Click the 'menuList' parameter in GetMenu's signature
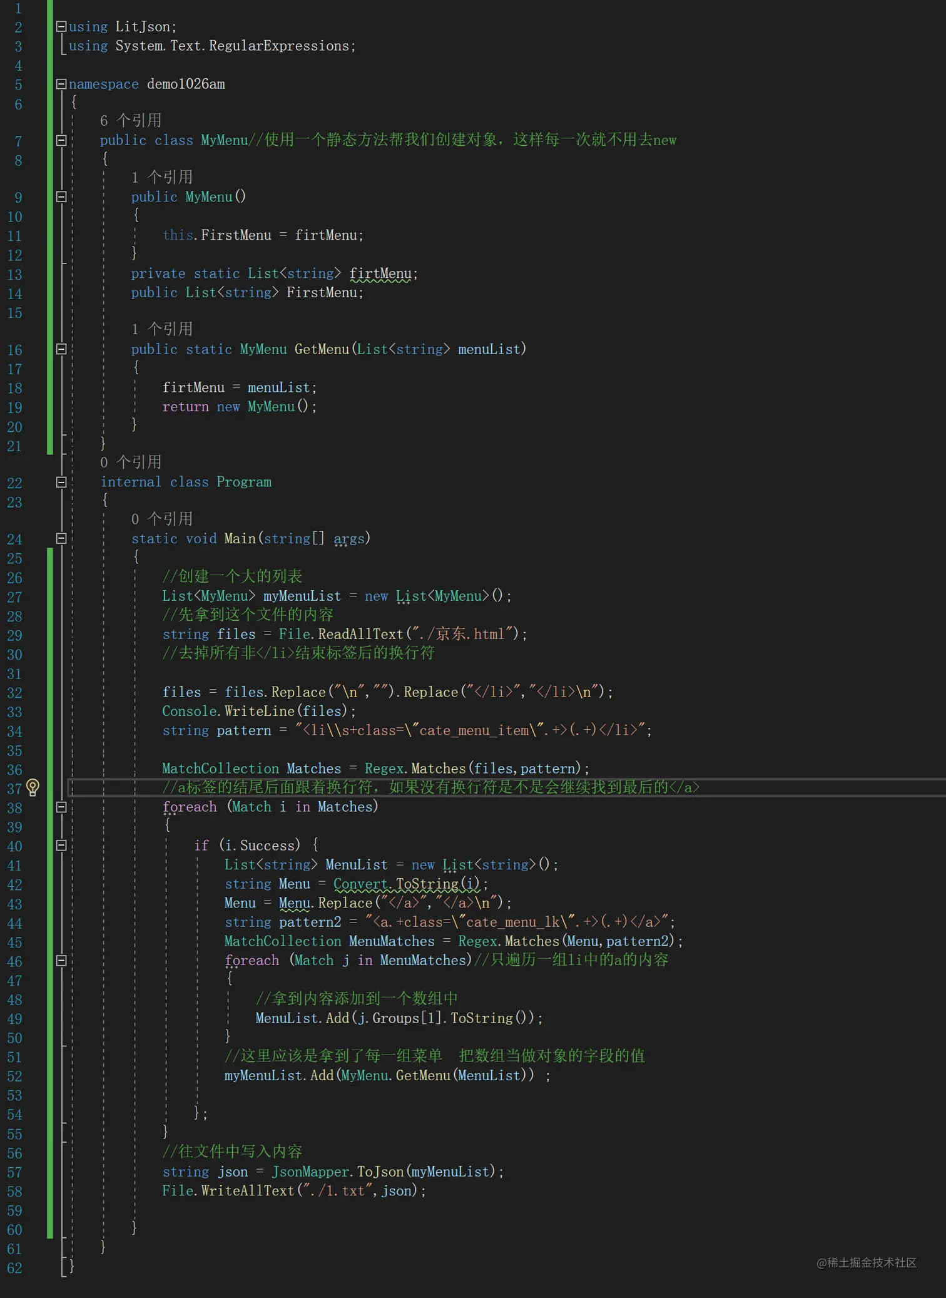The image size is (946, 1298). click(489, 349)
